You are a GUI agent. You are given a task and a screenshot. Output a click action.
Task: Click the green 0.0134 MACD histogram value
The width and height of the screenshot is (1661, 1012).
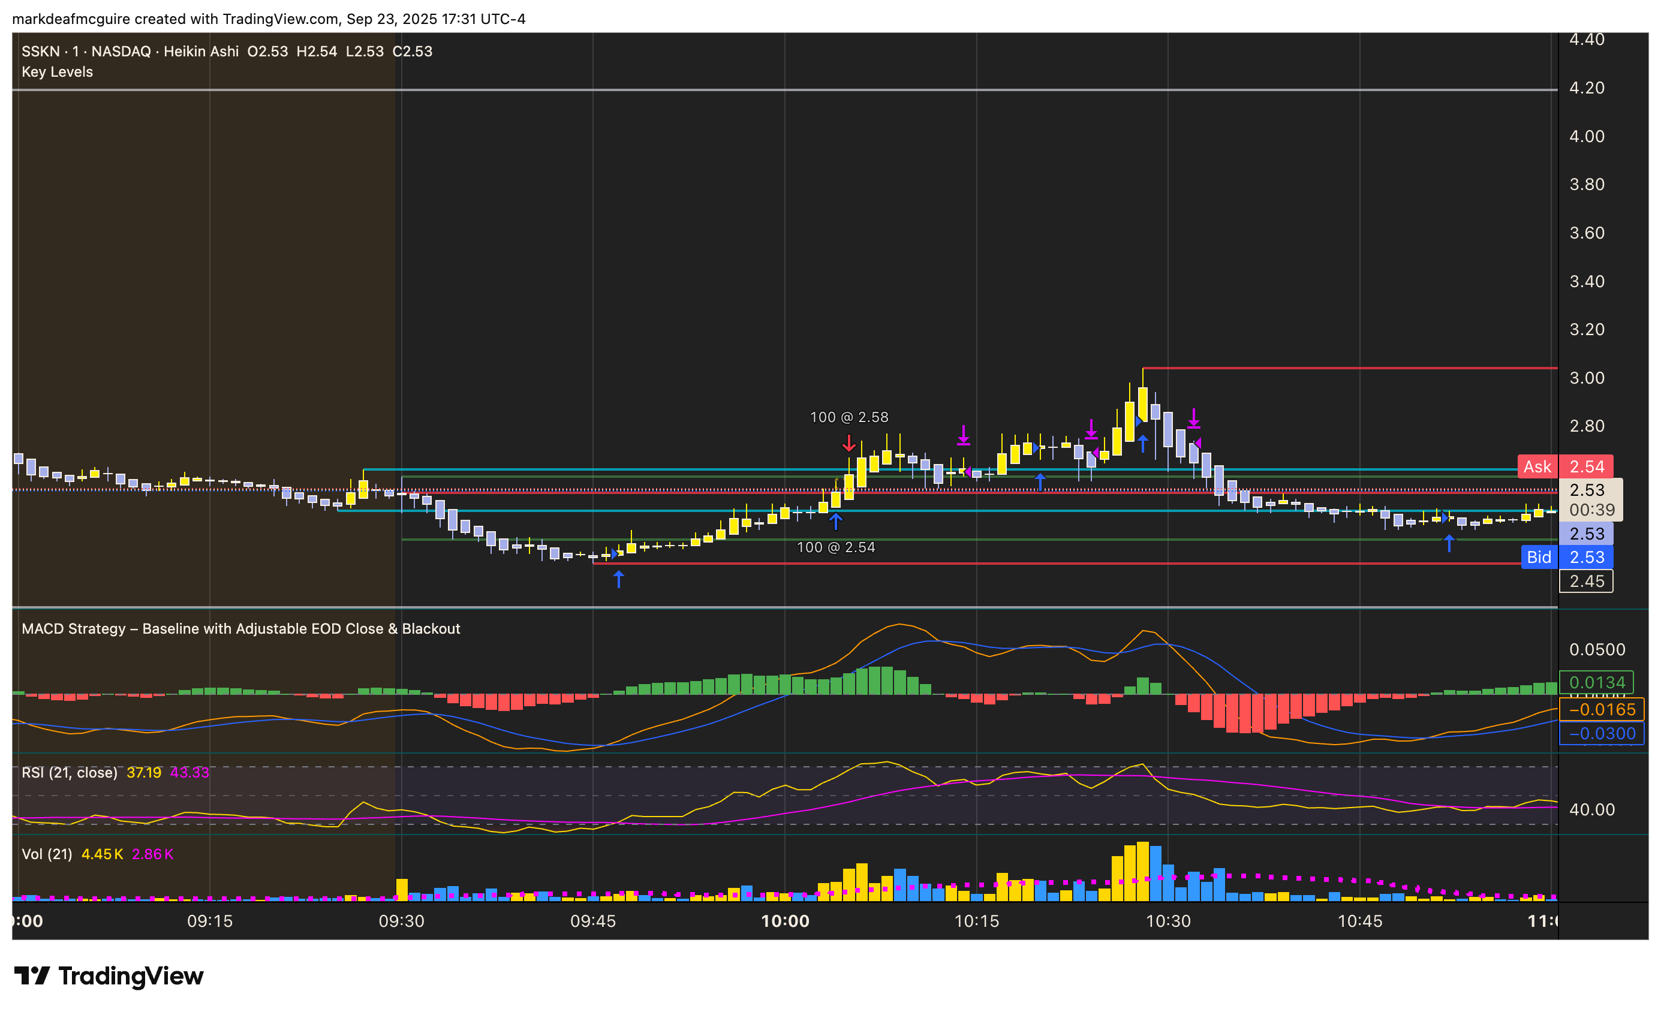1596,682
